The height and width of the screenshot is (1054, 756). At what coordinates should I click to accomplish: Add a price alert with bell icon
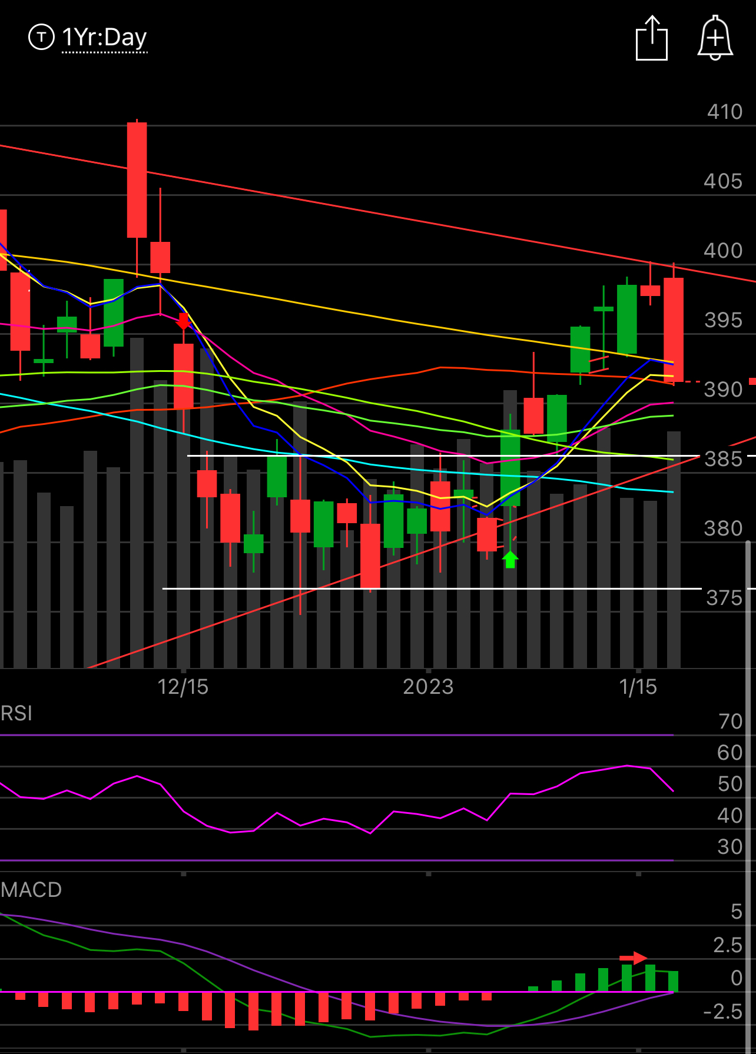click(x=715, y=38)
